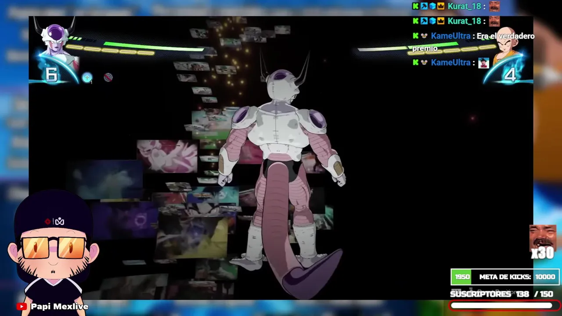
Task: Click the Frieza second form character in center
Action: tap(283, 176)
